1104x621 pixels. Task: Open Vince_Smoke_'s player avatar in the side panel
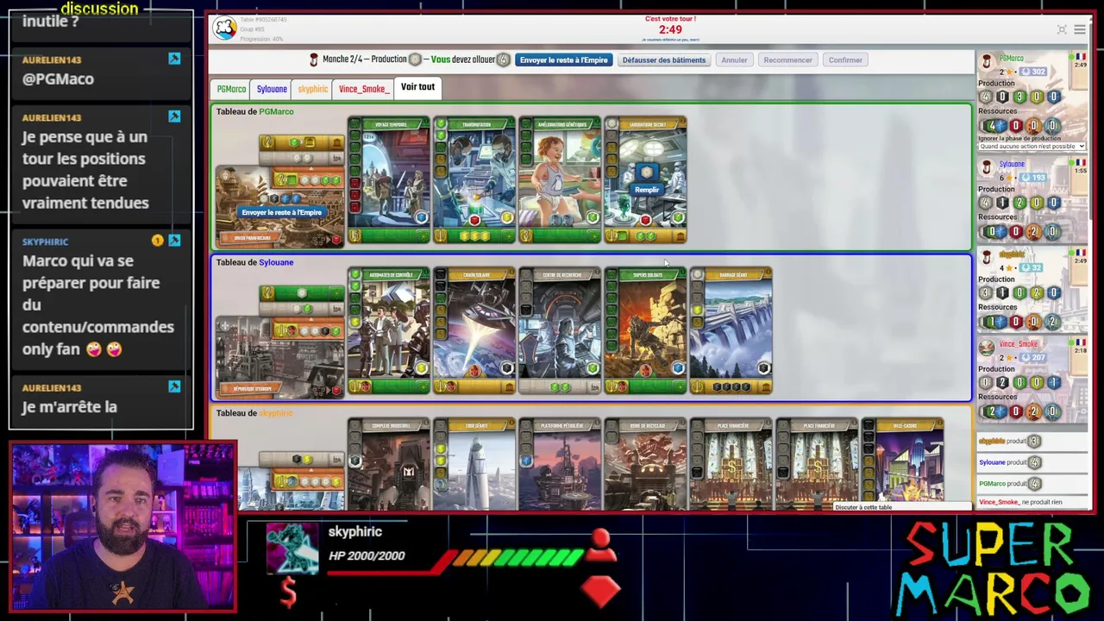coord(987,348)
